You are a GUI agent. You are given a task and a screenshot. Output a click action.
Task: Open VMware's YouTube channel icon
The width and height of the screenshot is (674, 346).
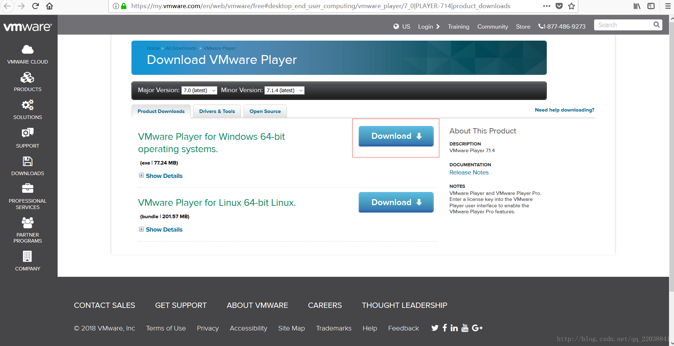465,328
